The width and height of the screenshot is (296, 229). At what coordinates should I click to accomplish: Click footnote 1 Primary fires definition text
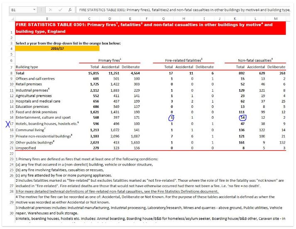coord(87,159)
